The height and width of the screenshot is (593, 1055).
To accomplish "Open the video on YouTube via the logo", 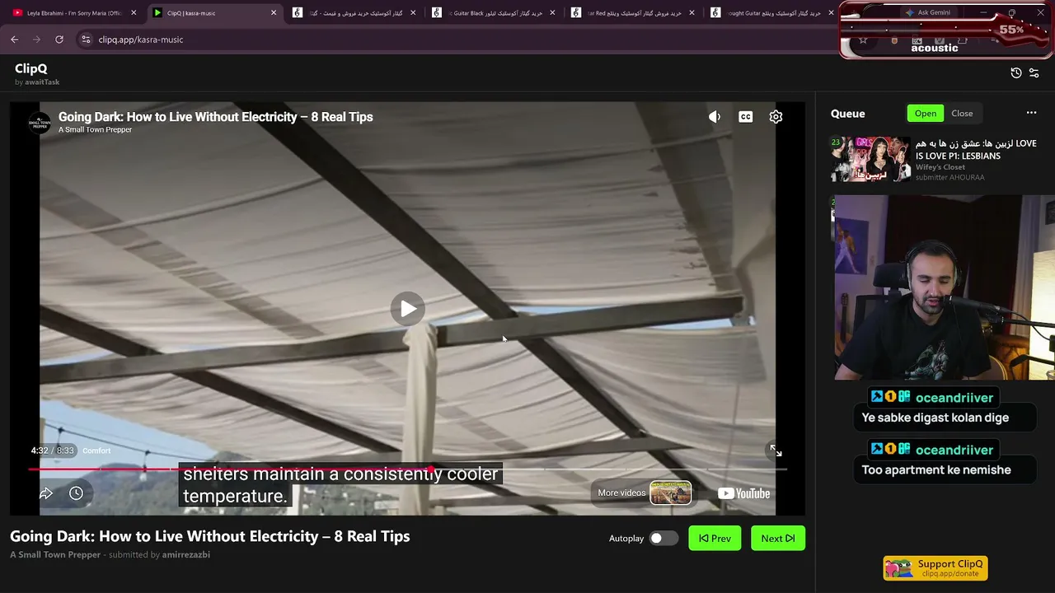I will click(x=743, y=493).
